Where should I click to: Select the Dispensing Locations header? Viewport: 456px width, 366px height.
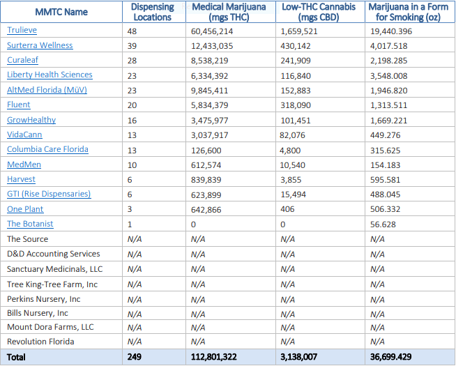[153, 12]
